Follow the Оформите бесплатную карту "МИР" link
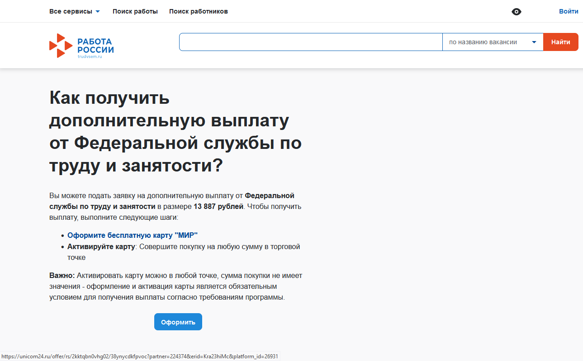The width and height of the screenshot is (583, 361). [x=133, y=235]
